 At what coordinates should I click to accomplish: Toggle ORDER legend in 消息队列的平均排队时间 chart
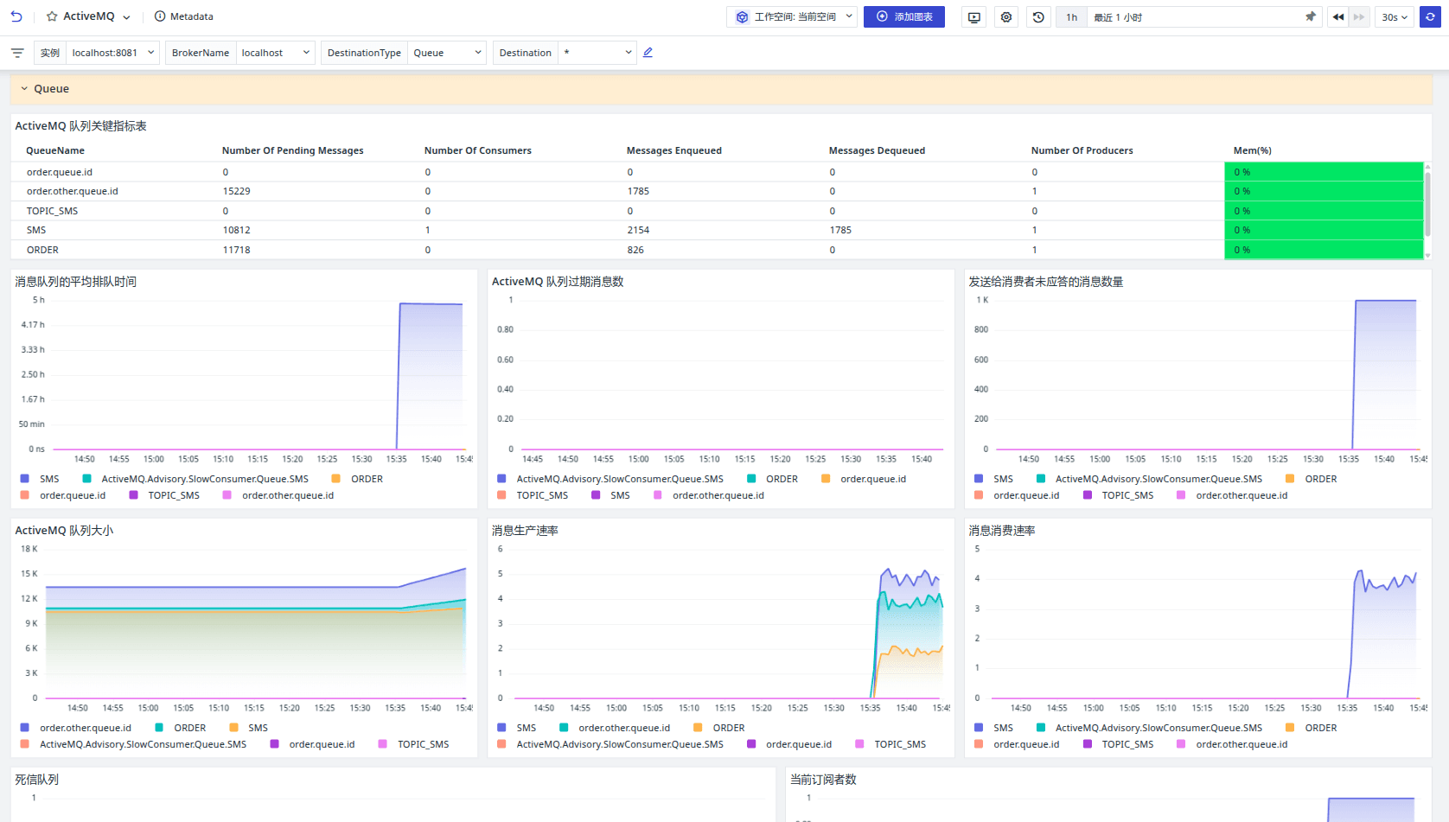[x=367, y=479]
